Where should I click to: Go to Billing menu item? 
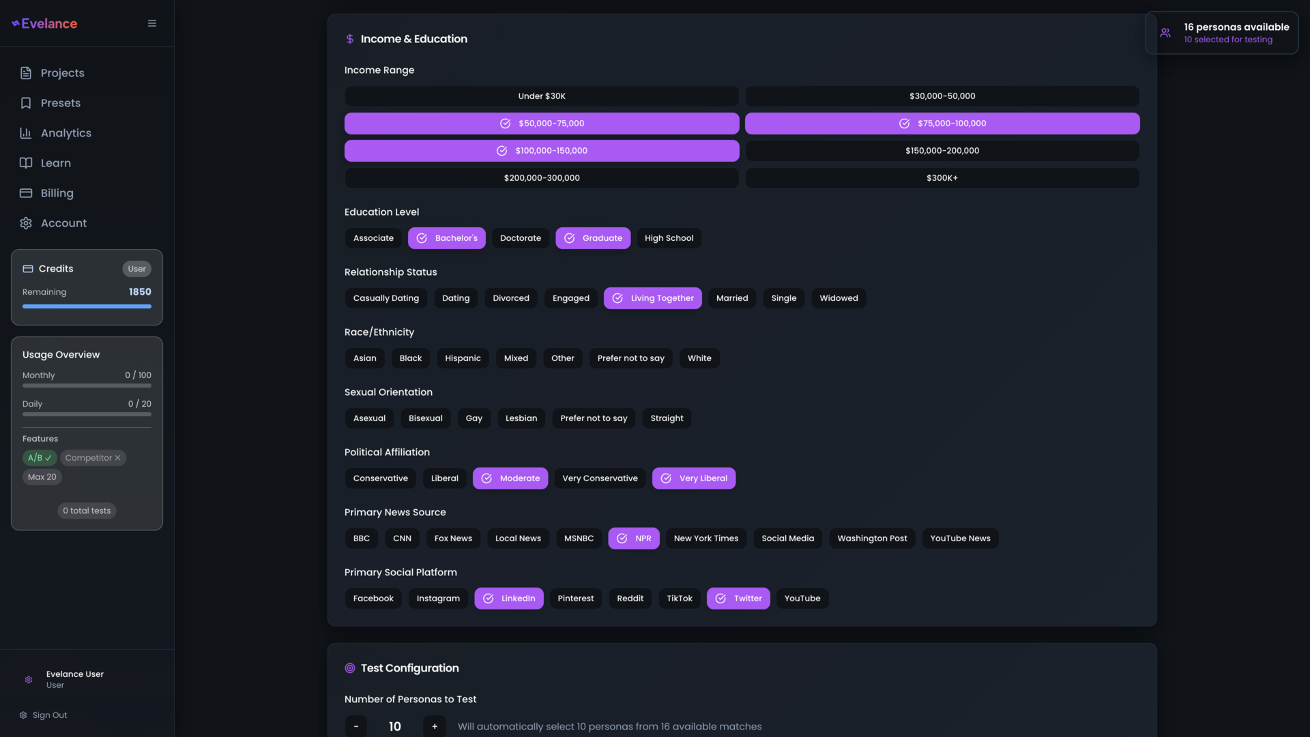(57, 193)
